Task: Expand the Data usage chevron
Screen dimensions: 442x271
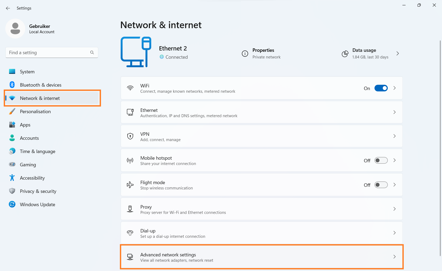Action: (x=398, y=53)
